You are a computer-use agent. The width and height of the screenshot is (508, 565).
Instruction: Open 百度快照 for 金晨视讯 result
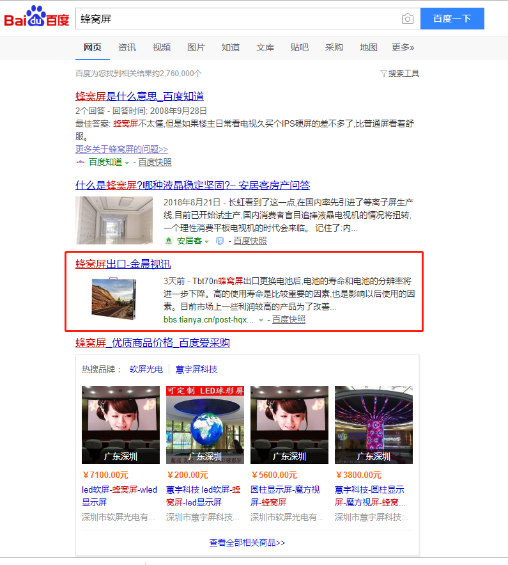pyautogui.click(x=289, y=320)
